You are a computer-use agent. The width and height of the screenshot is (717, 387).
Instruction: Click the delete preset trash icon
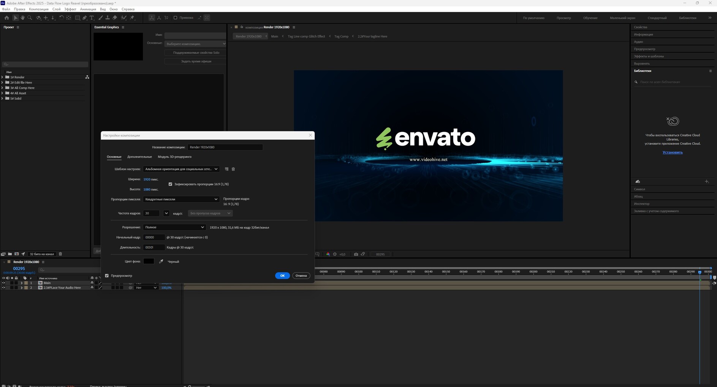tap(233, 169)
